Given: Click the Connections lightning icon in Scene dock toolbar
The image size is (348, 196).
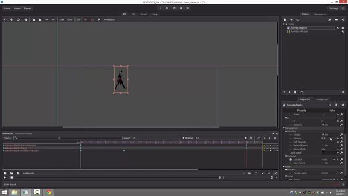Looking at the screenshot, I should [343, 20].
